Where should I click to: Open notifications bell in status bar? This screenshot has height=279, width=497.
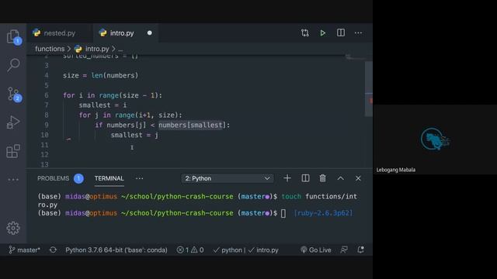[x=360, y=250]
